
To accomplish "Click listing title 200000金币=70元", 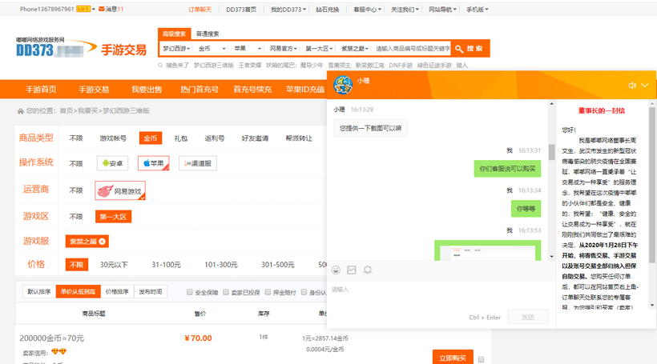I will click(x=51, y=338).
